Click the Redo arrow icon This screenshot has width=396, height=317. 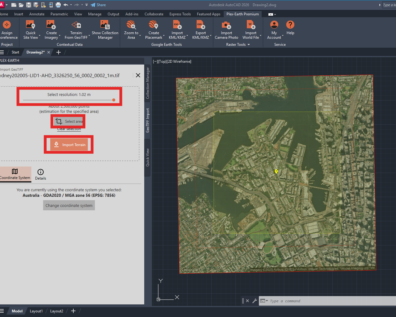point(77,5)
